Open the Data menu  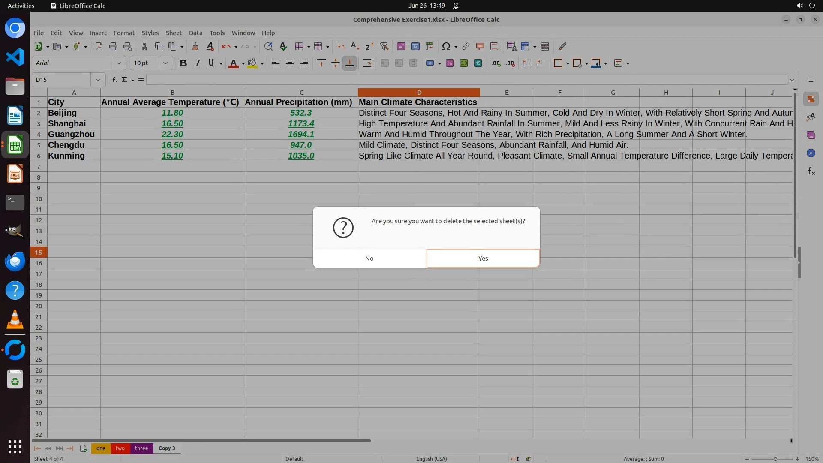(195, 33)
